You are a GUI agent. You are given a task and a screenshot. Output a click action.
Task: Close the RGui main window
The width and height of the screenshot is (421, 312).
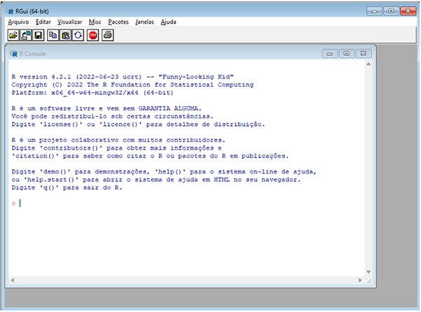408,11
